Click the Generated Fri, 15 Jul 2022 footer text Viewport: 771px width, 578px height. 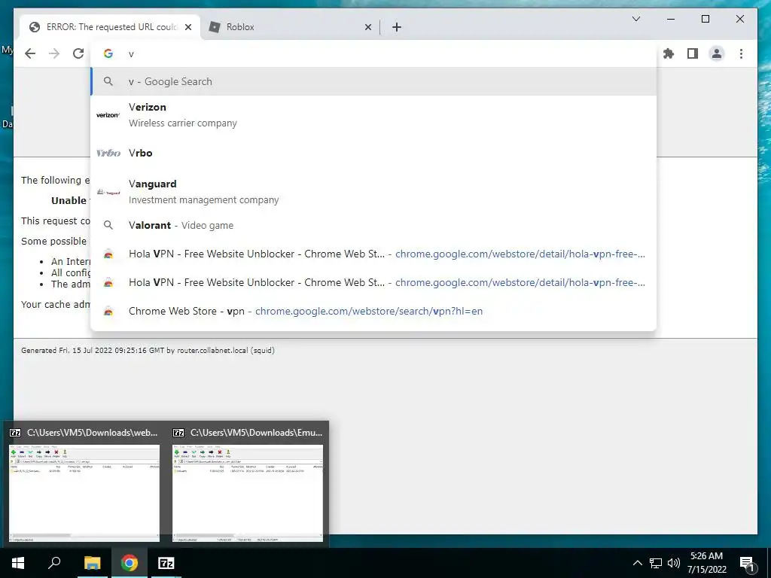(x=148, y=351)
